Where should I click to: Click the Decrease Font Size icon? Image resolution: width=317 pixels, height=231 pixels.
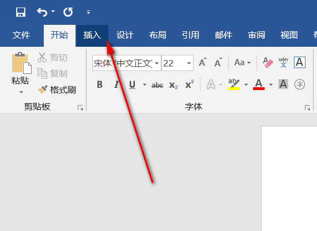(218, 62)
